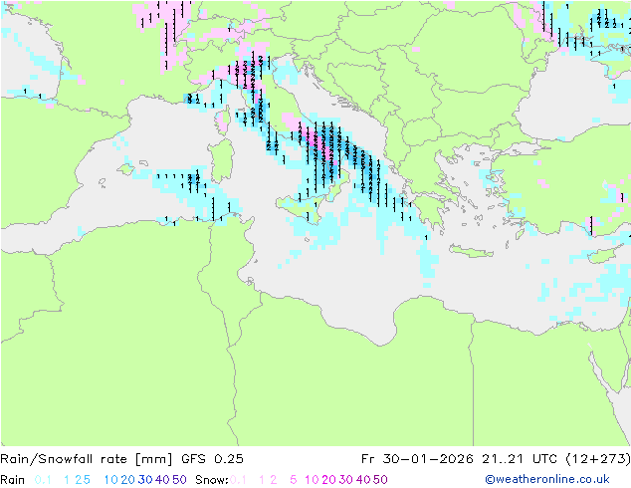Click the 'Snow:' legend label
Image resolution: width=631 pixels, height=488 pixels.
pos(212,480)
